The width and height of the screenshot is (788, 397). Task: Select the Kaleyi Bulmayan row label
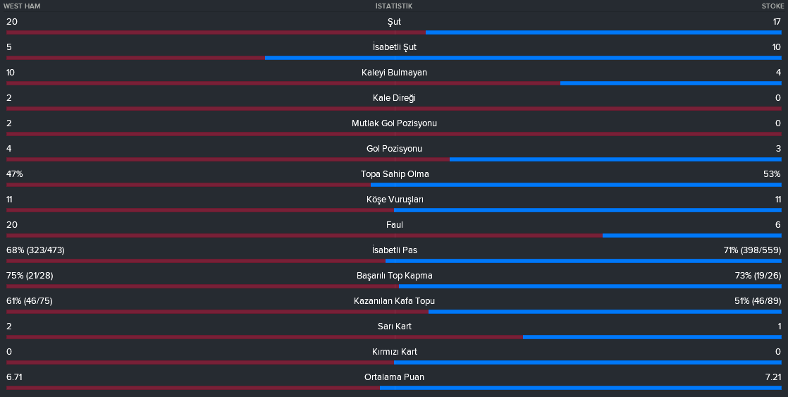395,73
